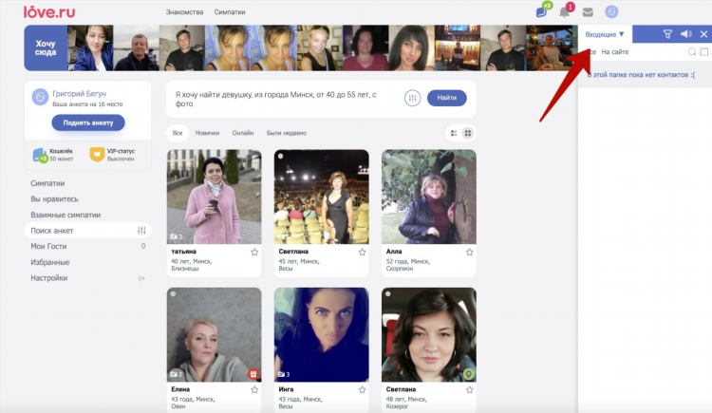Open Вы нравитесь in the sidebar
Viewport: 712px width, 413px height.
[x=54, y=199]
